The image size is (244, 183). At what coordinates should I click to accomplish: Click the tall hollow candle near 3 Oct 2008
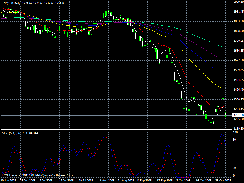click(192, 105)
